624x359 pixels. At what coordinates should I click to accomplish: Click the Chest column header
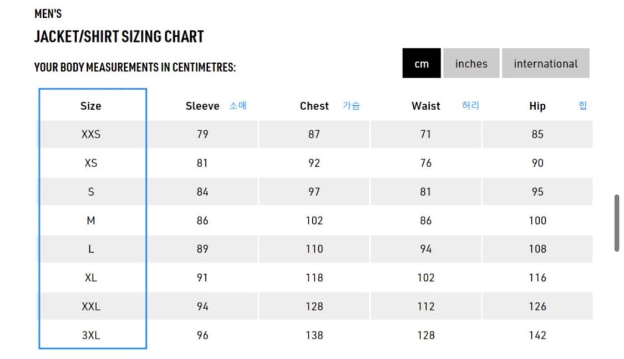click(314, 106)
